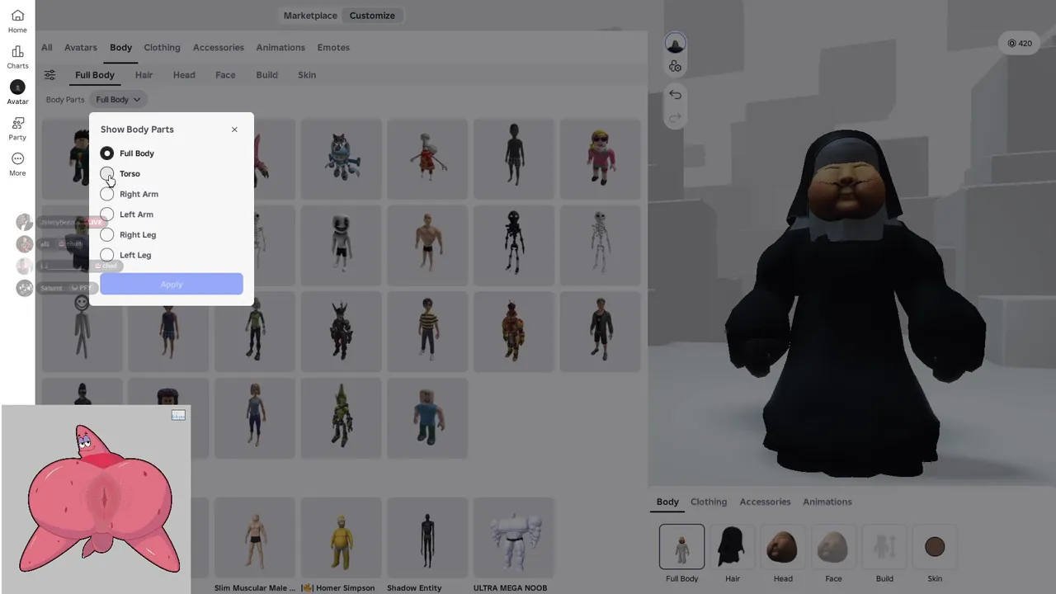The width and height of the screenshot is (1056, 594).
Task: Open the More sidebar menu
Action: pyautogui.click(x=17, y=164)
